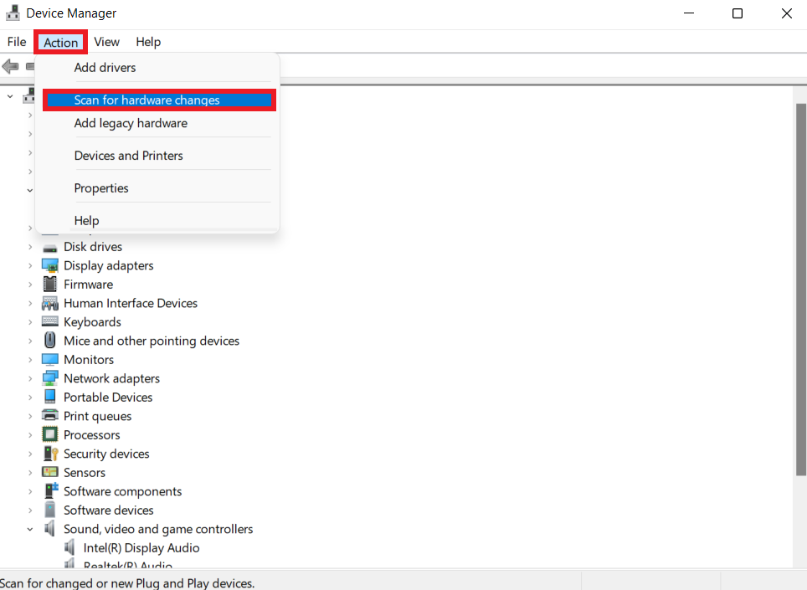The width and height of the screenshot is (807, 590).
Task: Click the Sound controllers speaker icon
Action: (x=50, y=528)
